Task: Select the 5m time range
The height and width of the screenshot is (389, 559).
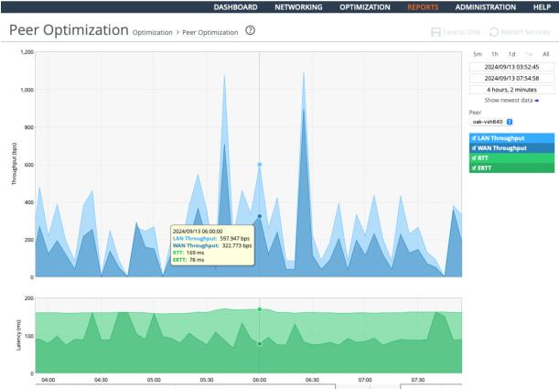Action: tap(477, 55)
